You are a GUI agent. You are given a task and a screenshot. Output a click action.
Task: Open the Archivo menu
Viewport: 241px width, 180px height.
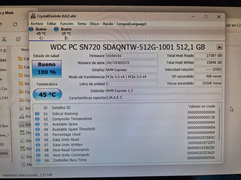point(36,24)
